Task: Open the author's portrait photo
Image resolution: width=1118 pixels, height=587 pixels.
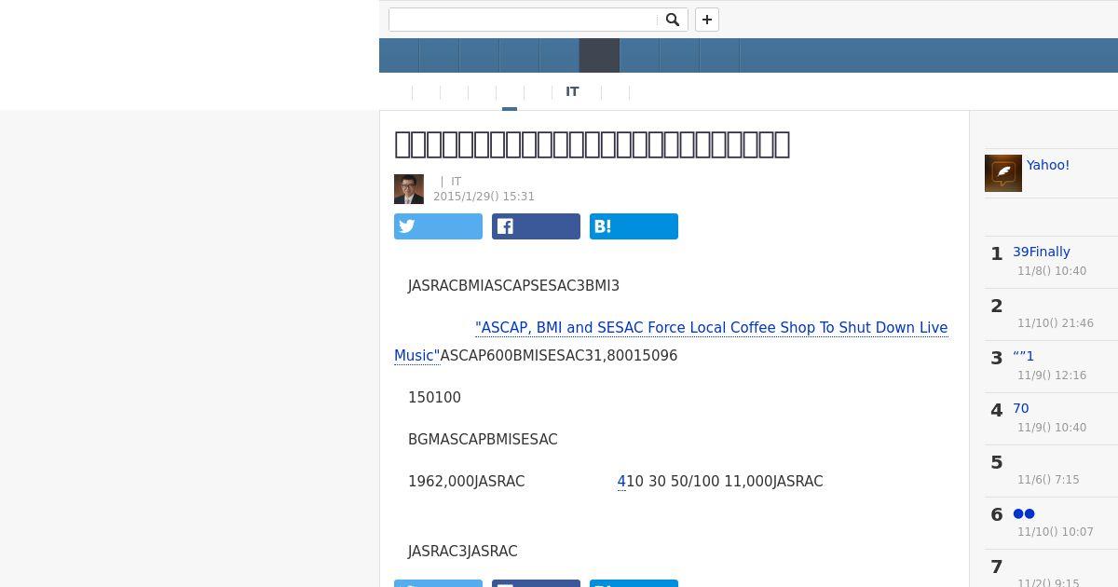Action: pos(409,189)
